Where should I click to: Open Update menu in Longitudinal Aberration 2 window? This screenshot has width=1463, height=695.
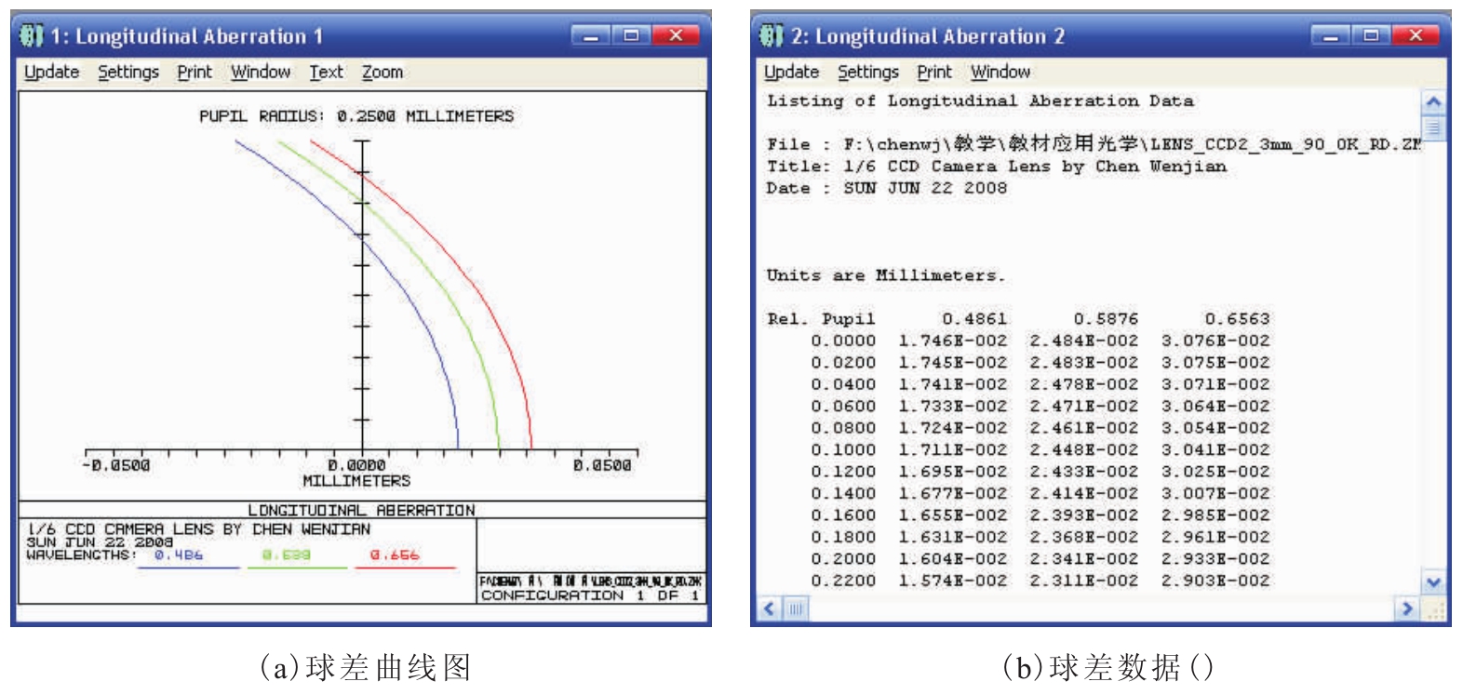792,72
